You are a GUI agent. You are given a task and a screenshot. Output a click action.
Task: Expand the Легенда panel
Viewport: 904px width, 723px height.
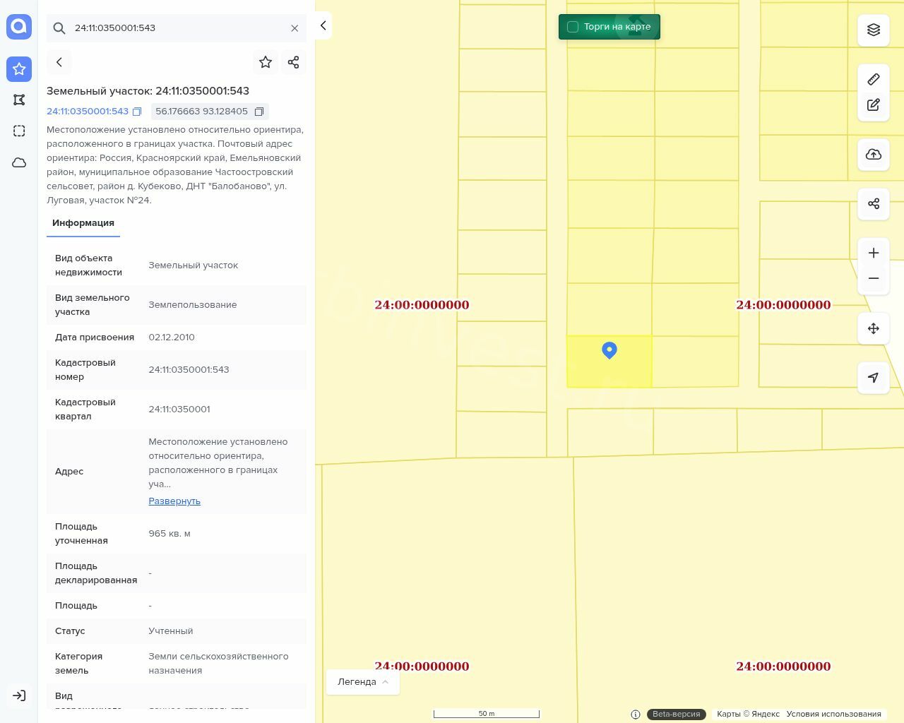click(363, 681)
